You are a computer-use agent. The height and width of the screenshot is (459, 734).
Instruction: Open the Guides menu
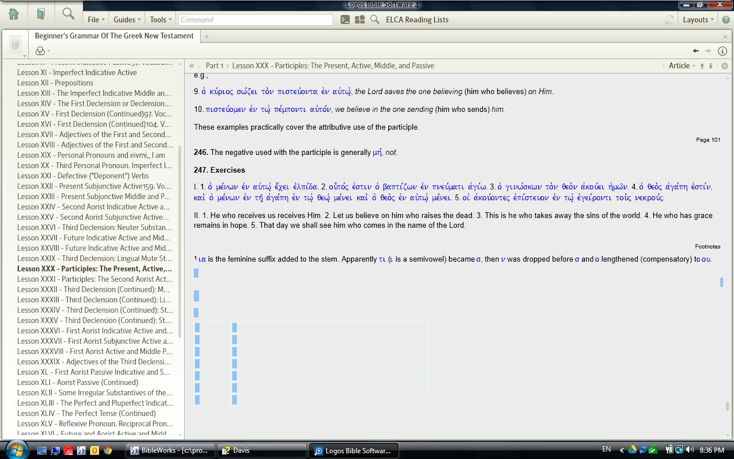click(127, 20)
